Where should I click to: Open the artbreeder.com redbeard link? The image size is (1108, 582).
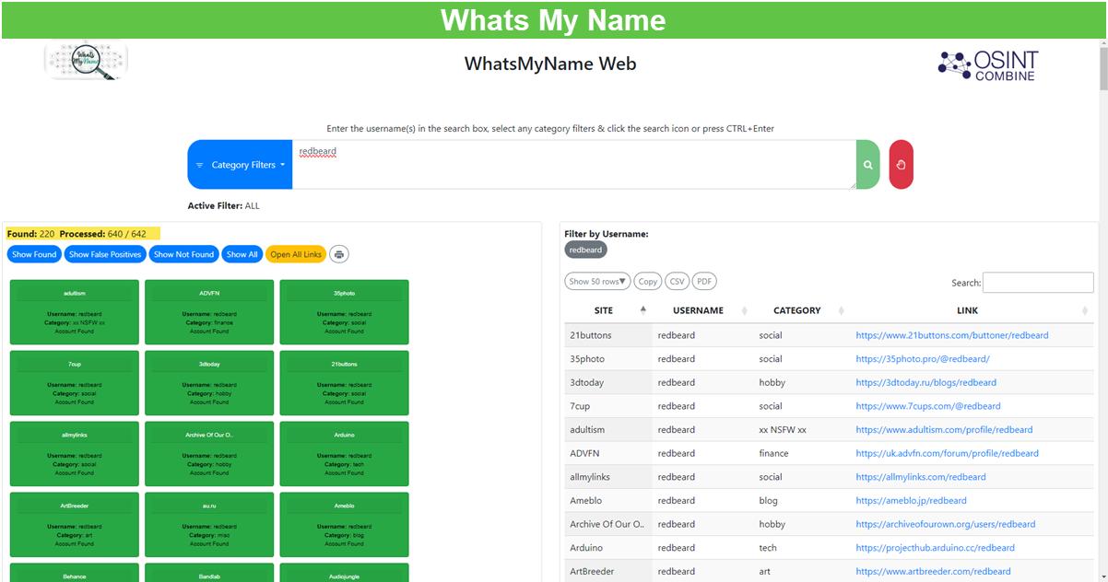pyautogui.click(x=933, y=572)
